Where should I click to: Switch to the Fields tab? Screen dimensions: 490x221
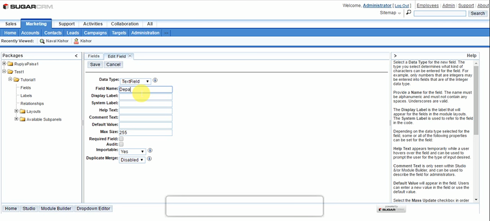tap(94, 56)
